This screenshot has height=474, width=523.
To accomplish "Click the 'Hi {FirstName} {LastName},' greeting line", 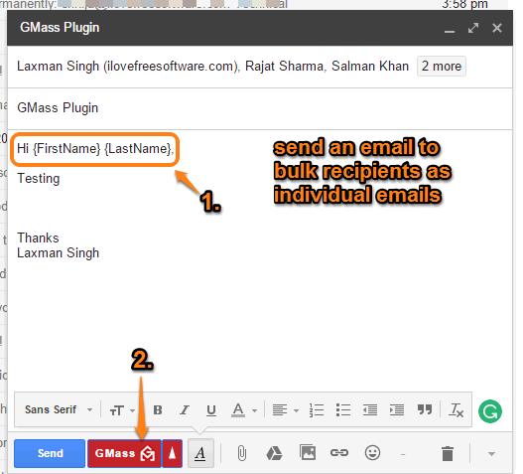I will coord(95,149).
